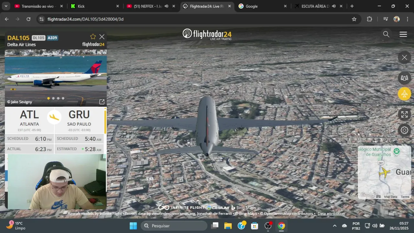The image size is (414, 233).
Task: Select the fourth photo carousel dot
Action: pos(63,98)
